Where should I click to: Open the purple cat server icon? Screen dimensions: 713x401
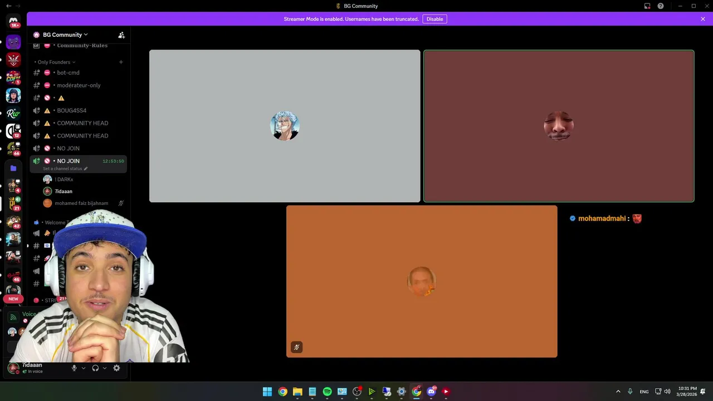[x=13, y=42]
